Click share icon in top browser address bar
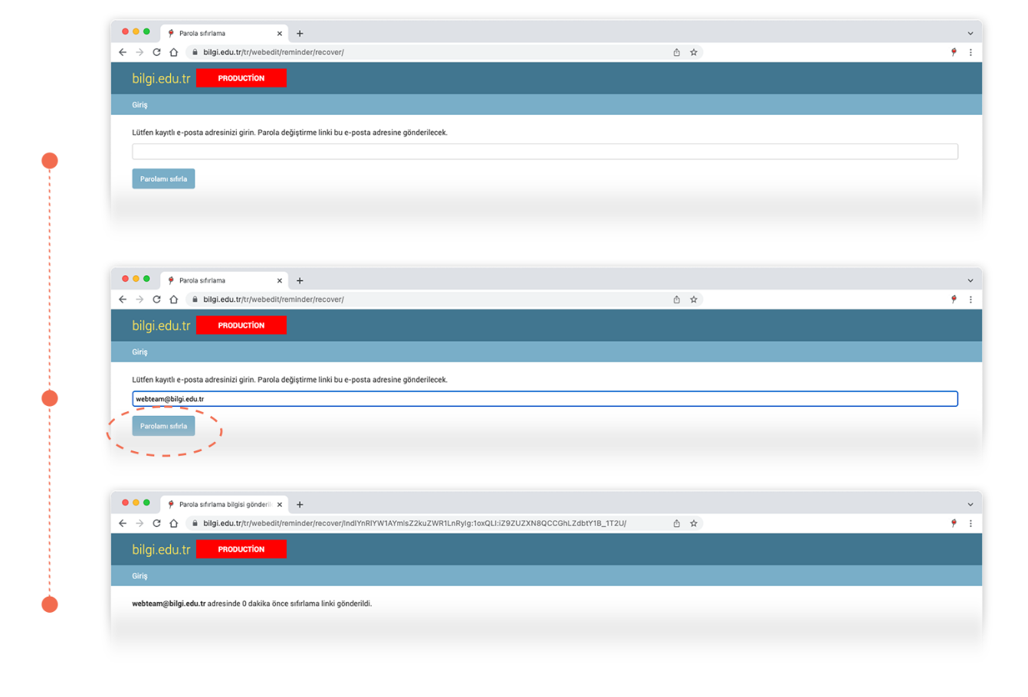This screenshot has width=1028, height=697. point(677,52)
